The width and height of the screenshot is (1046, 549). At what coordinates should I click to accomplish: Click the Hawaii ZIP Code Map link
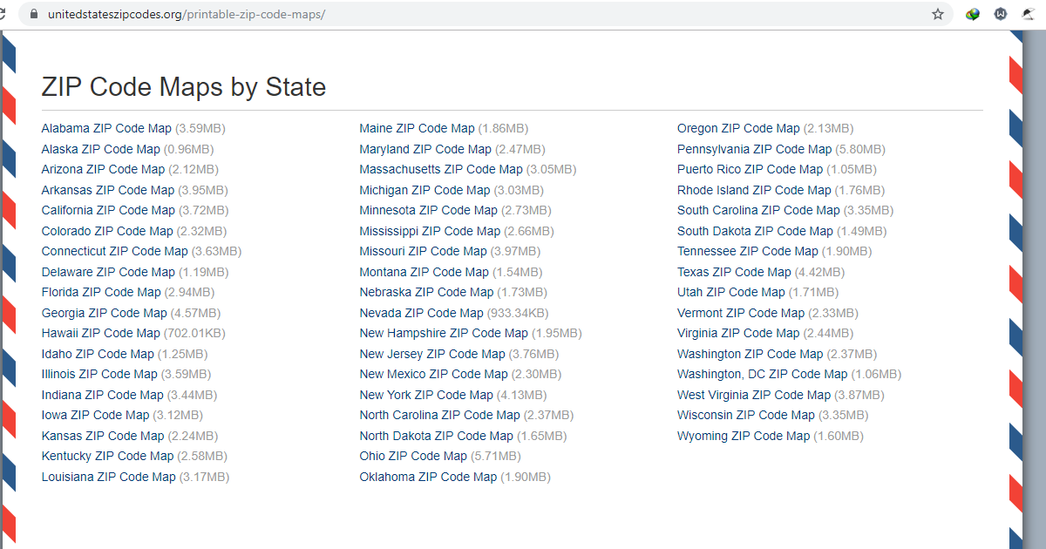[100, 333]
